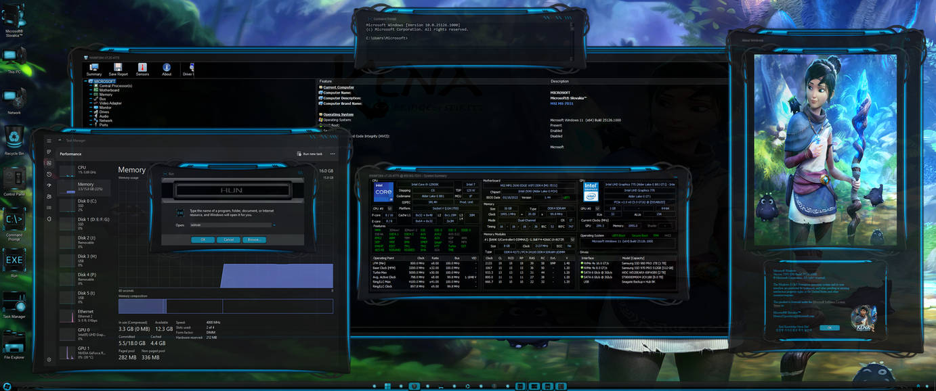Open the Sensors icon in HWiNFO toolbar
Screen dimensions: 936x391
click(143, 69)
